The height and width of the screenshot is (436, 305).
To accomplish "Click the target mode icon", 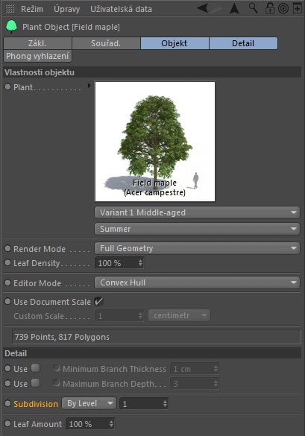I will 283,9.
